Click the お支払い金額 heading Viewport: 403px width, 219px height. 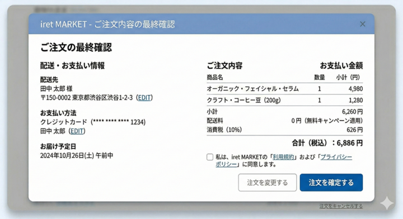click(x=341, y=66)
